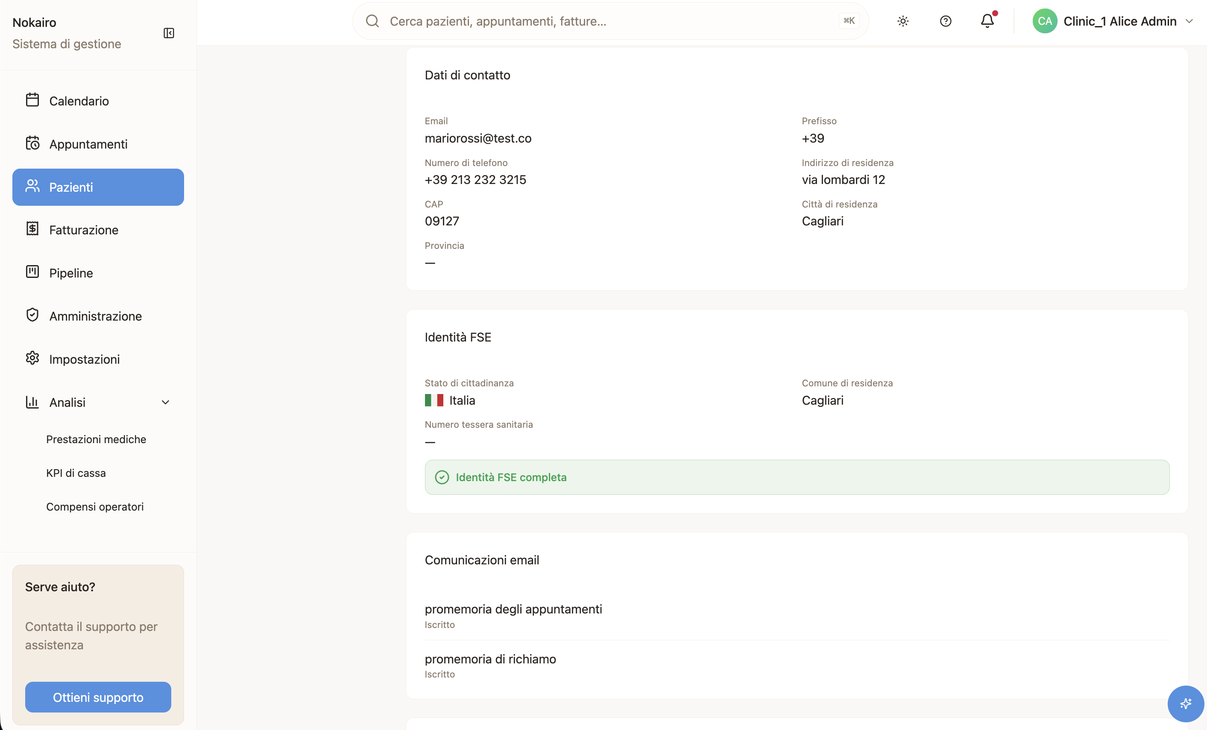The width and height of the screenshot is (1207, 730).
Task: Click the Pazienti menu item
Action: pos(98,187)
